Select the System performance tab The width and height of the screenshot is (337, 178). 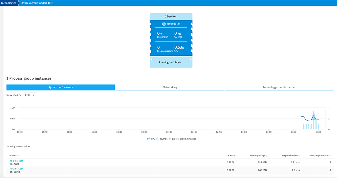pyautogui.click(x=61, y=87)
